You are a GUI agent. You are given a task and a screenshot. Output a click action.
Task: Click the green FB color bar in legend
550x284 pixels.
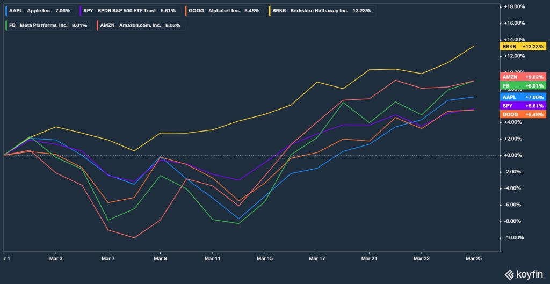[6, 25]
